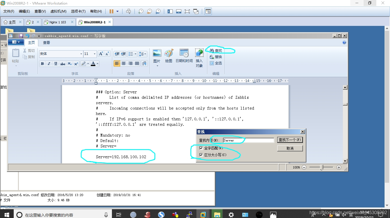Select Align Left paragraph button
This screenshot has width=390, height=218.
click(x=117, y=63)
